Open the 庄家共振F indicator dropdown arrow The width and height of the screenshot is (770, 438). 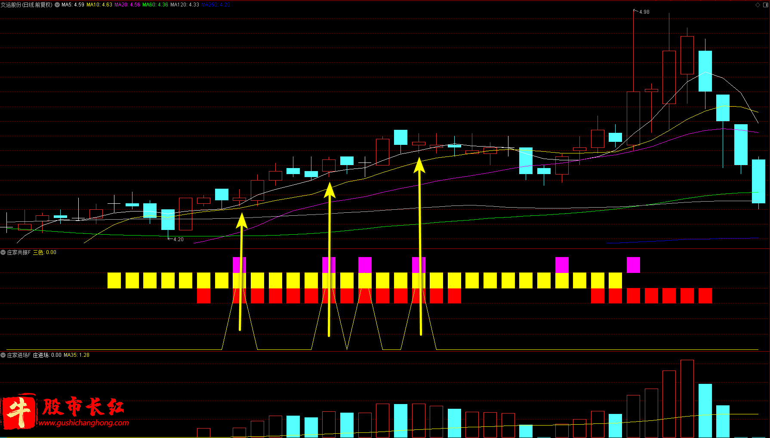[3, 252]
